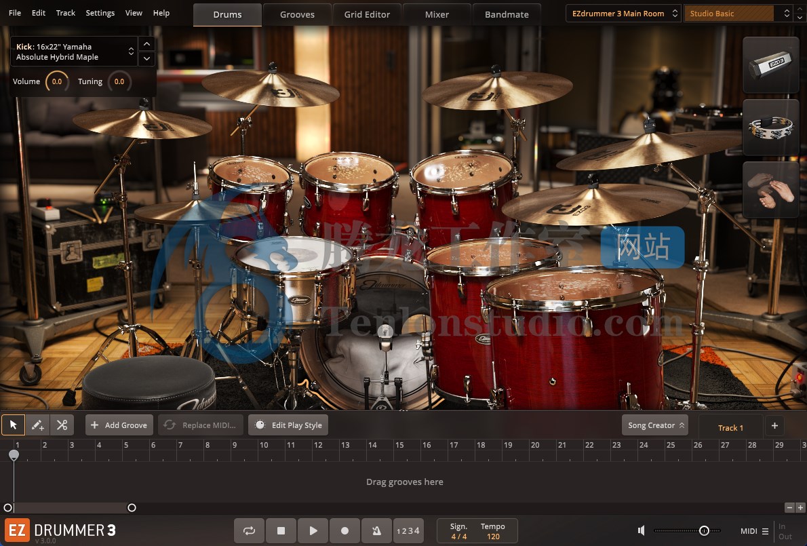Select the arrow pointer tool

point(13,425)
